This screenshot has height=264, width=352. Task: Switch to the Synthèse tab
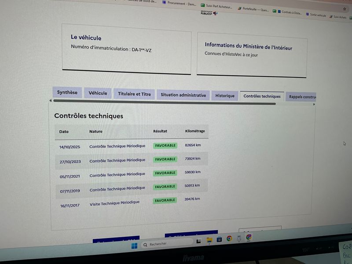click(x=67, y=92)
